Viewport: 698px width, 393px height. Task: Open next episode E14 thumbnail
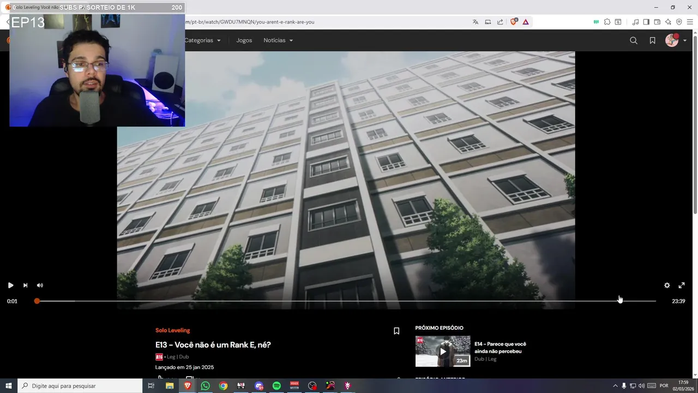click(443, 352)
